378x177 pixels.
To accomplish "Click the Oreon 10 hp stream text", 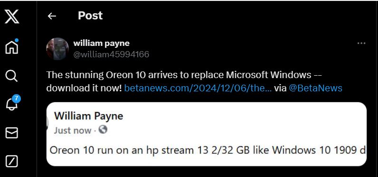I will tap(208, 150).
